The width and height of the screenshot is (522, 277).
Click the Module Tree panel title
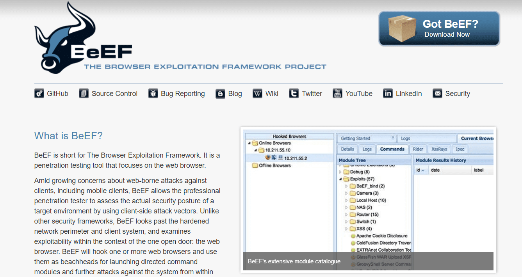coord(352,160)
